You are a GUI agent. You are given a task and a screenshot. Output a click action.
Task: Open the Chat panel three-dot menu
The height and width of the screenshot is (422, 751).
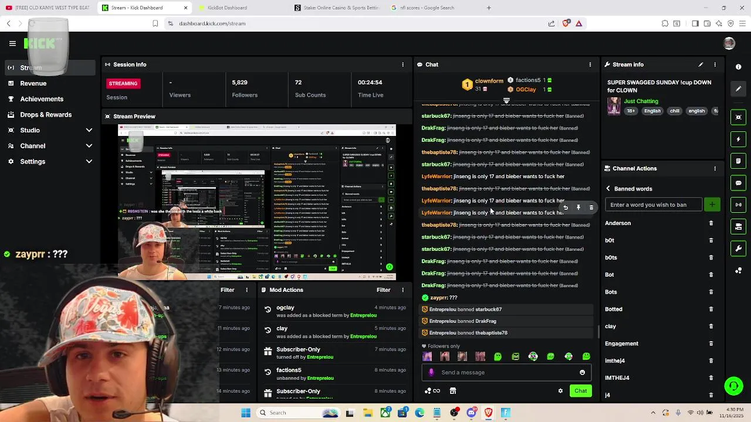click(590, 64)
